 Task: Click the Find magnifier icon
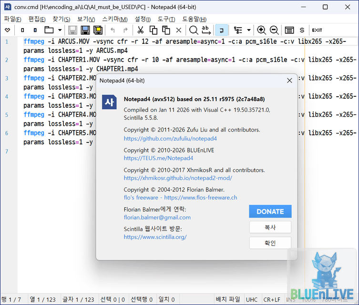[194, 30]
